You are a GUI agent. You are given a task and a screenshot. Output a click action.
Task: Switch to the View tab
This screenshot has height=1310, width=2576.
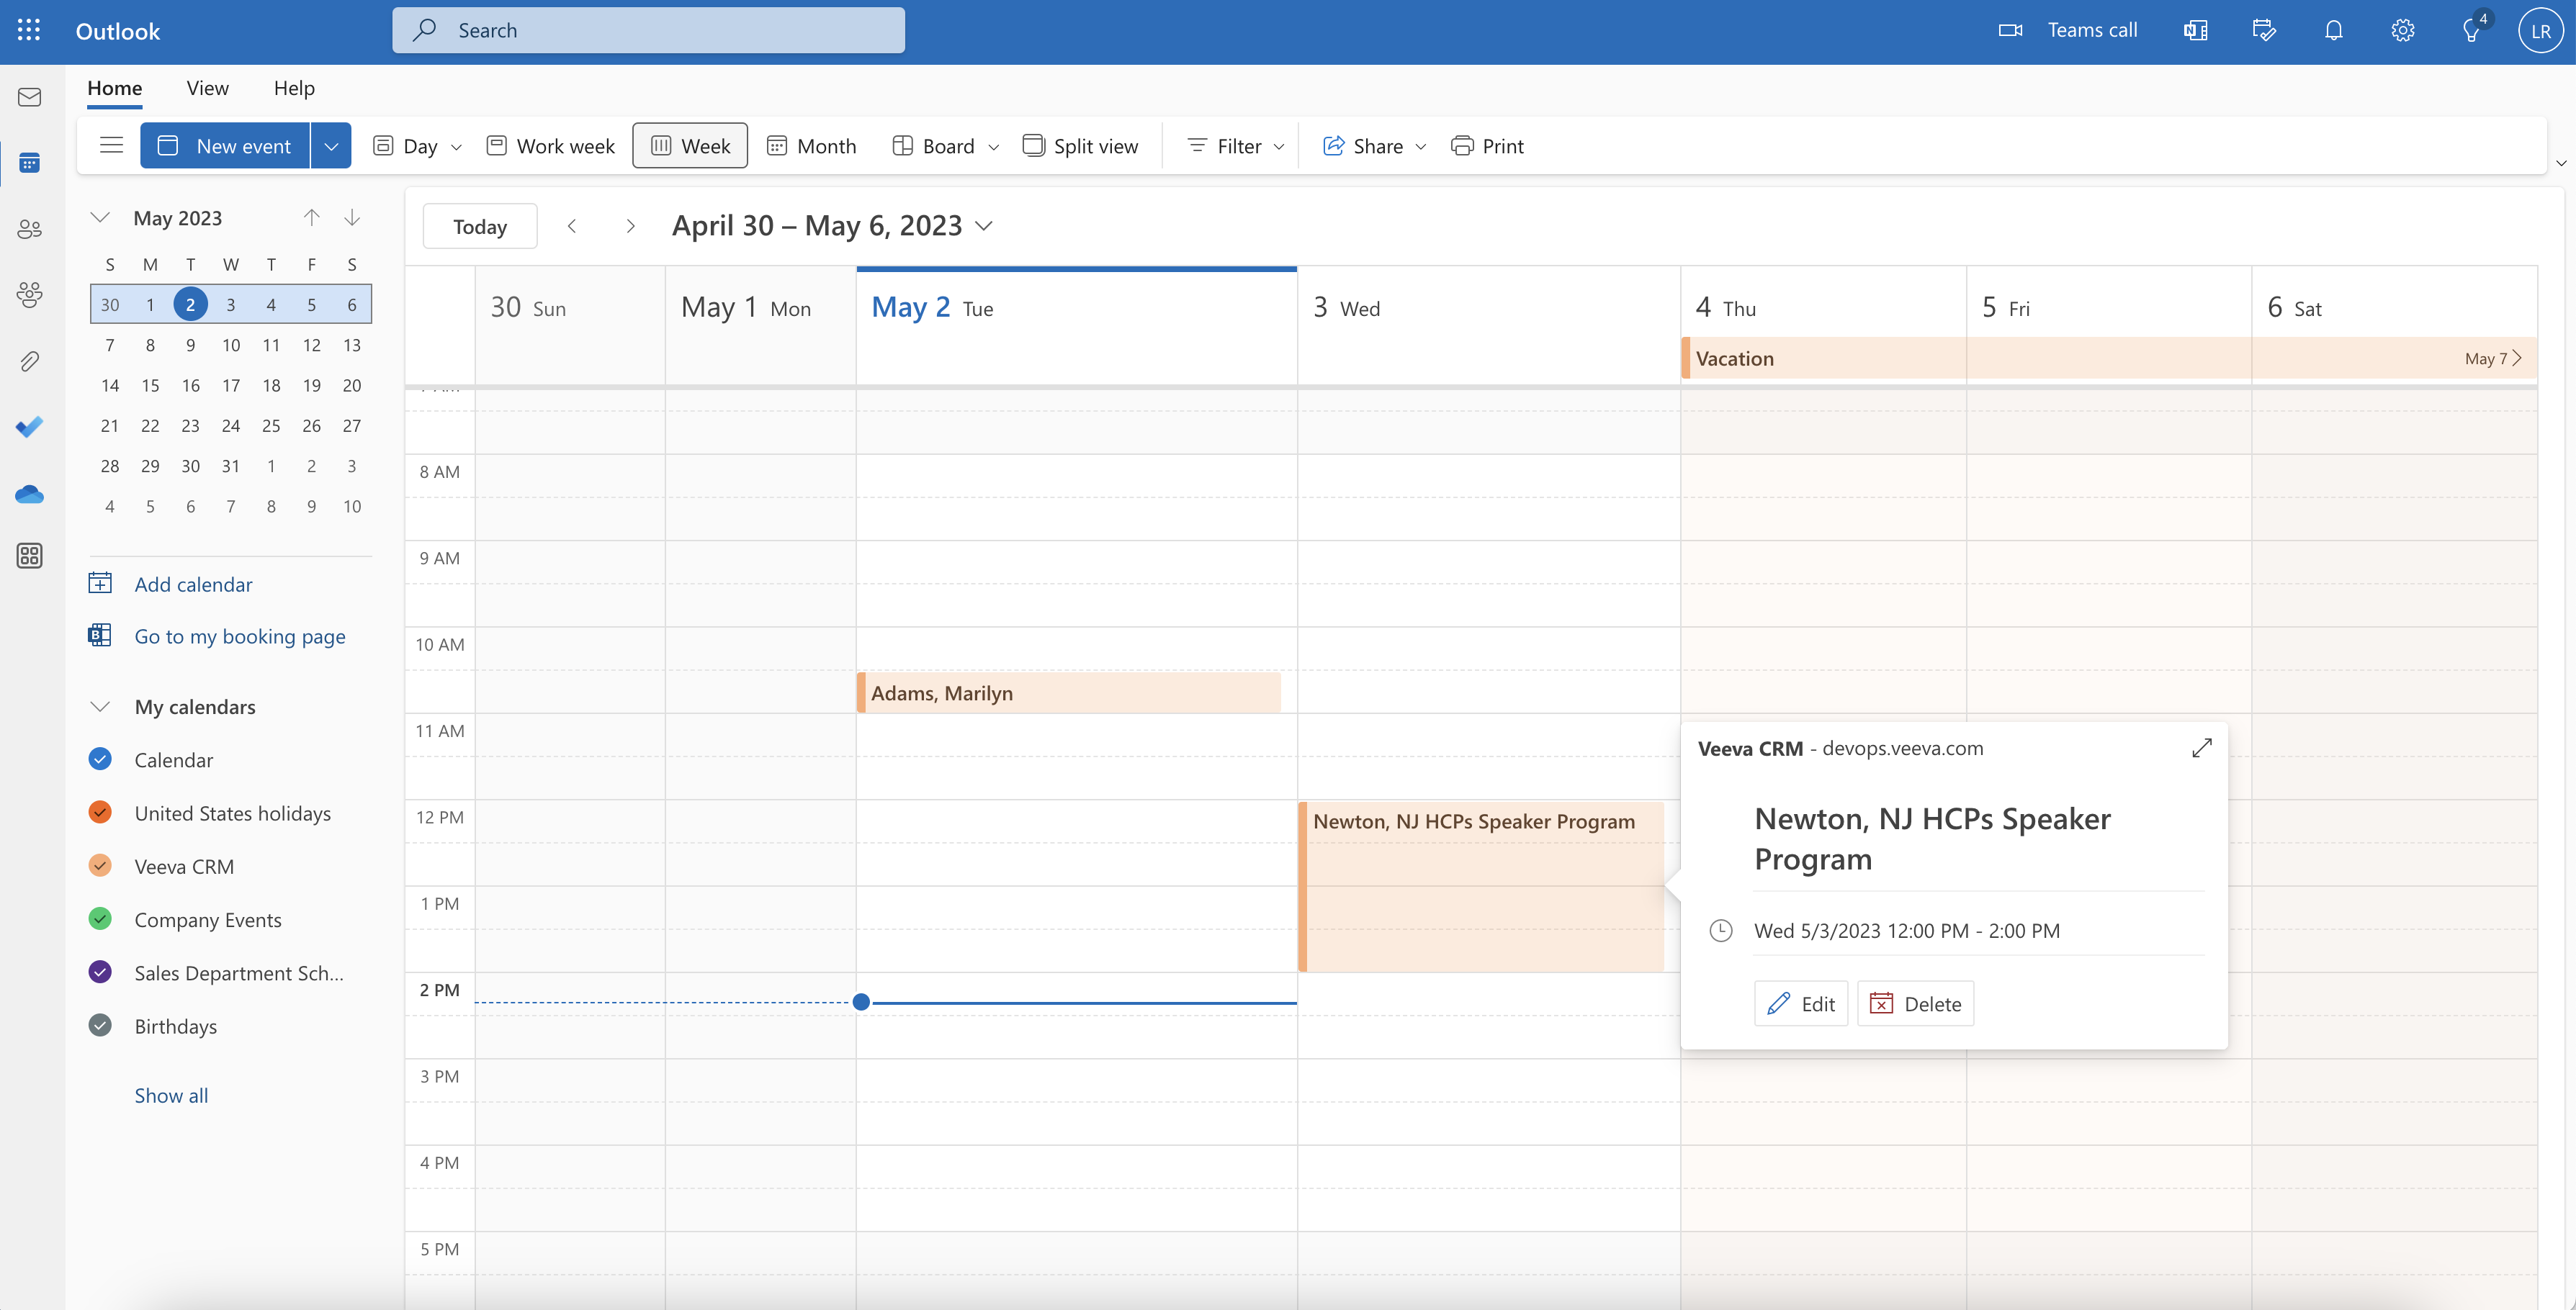[207, 88]
